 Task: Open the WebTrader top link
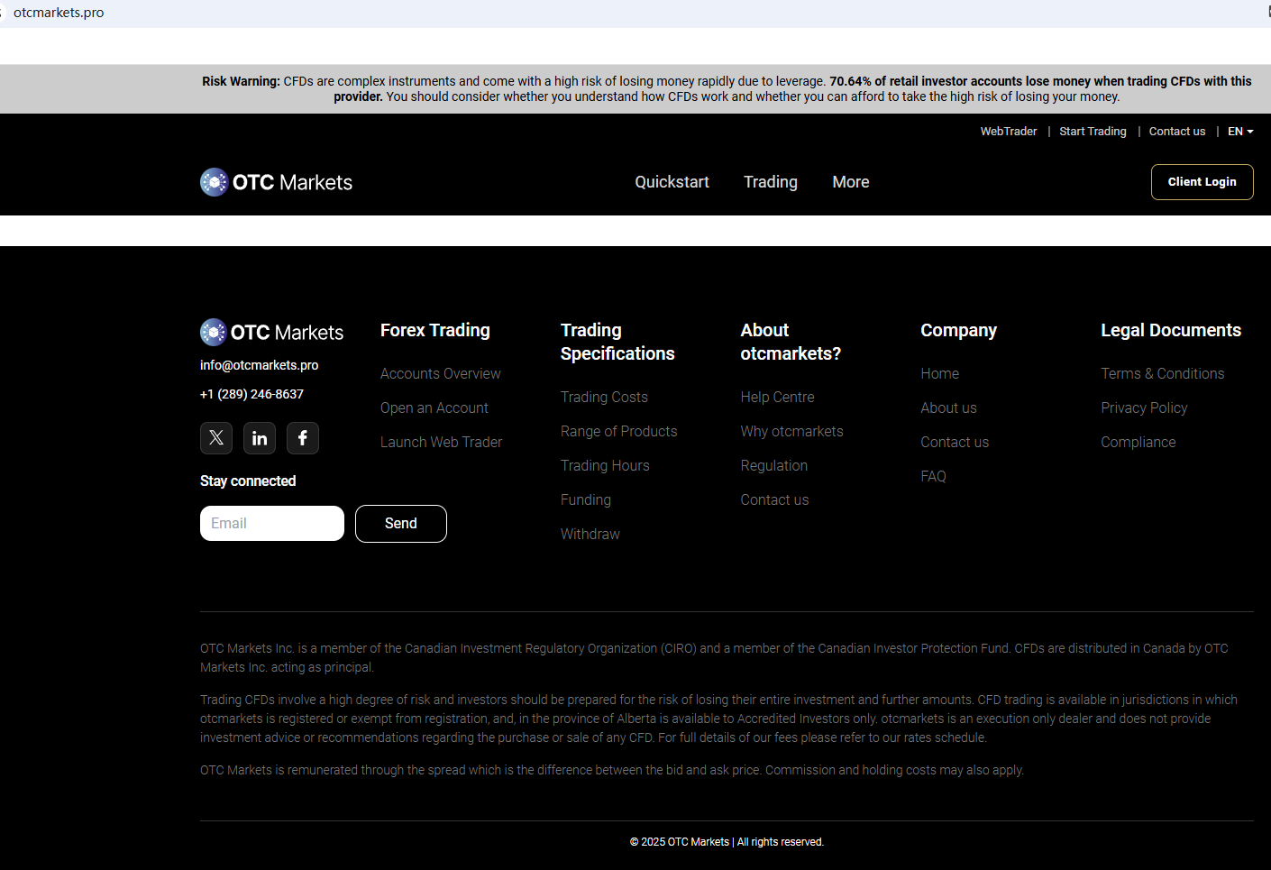click(x=1008, y=132)
